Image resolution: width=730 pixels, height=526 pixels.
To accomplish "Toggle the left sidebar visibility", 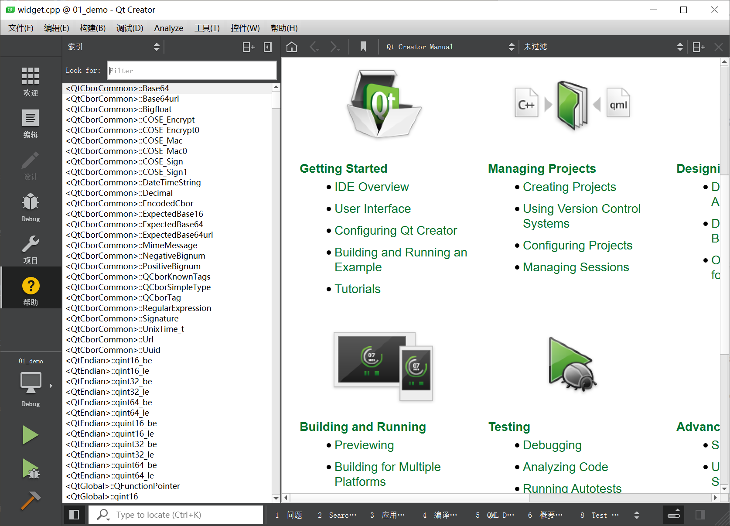I will [74, 515].
